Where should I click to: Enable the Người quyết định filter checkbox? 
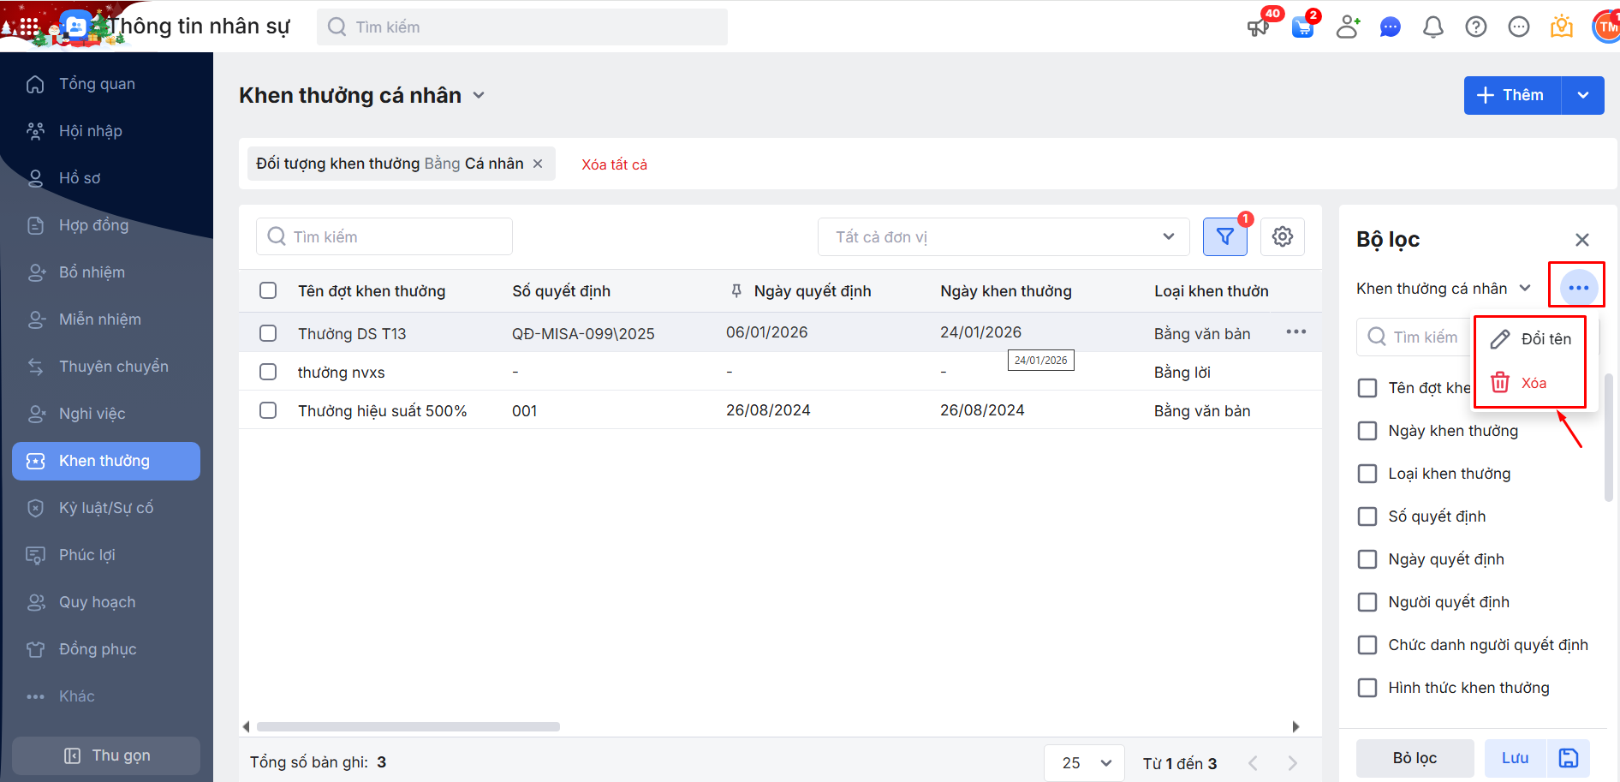coord(1367,602)
